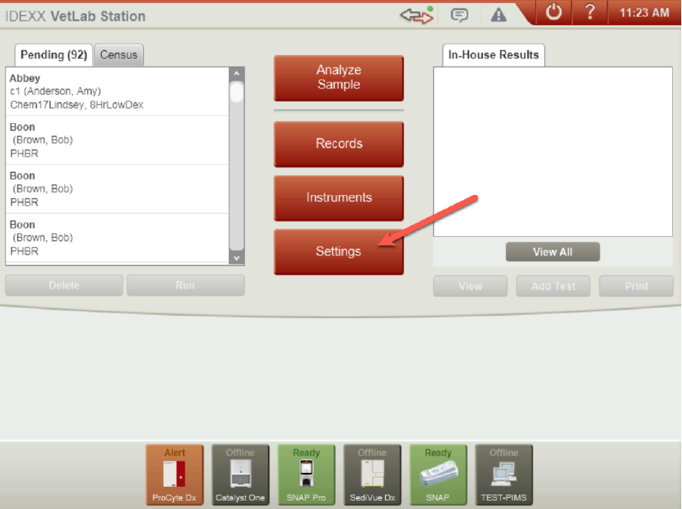Open the alert warning triangle icon
This screenshot has width=682, height=509.
[498, 15]
